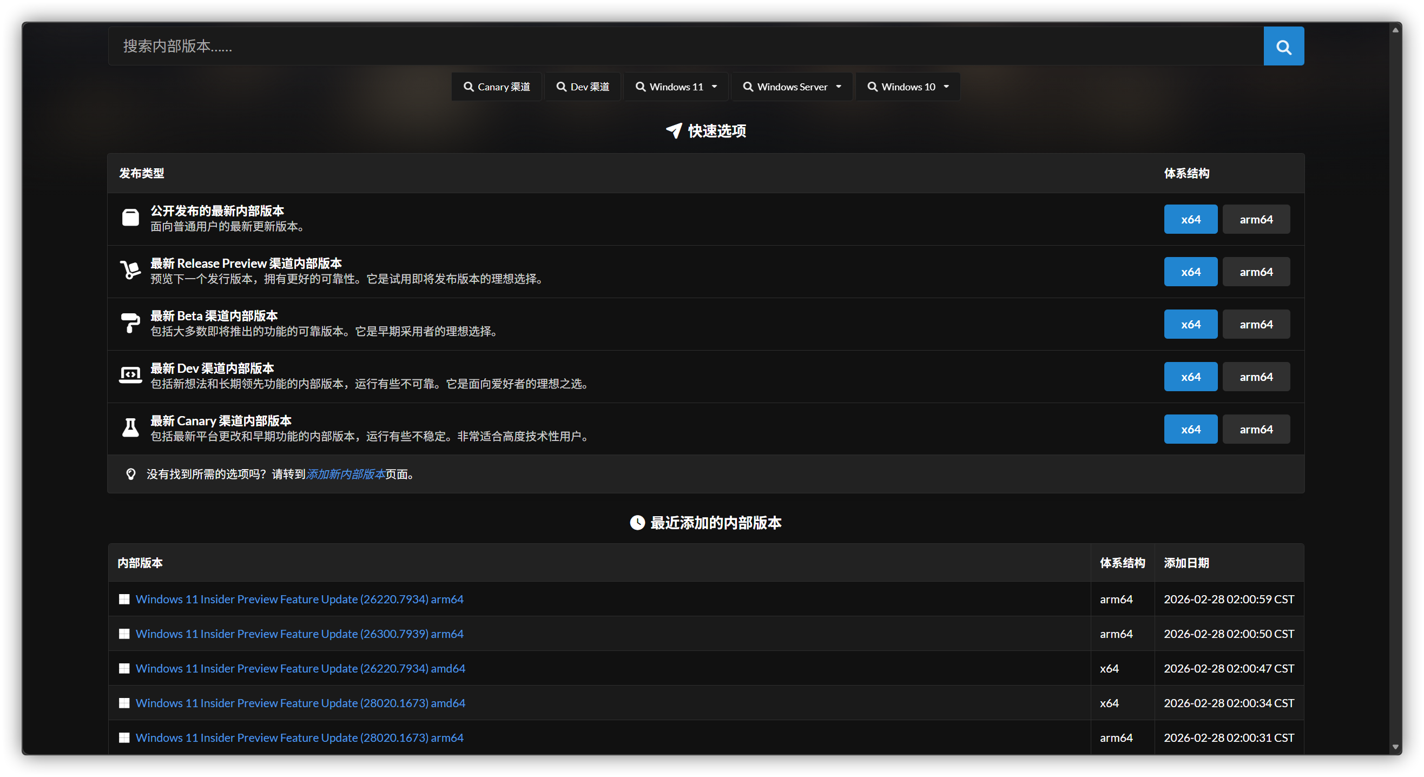Click the code icon for Dev 渠道内部版本

coord(130,375)
